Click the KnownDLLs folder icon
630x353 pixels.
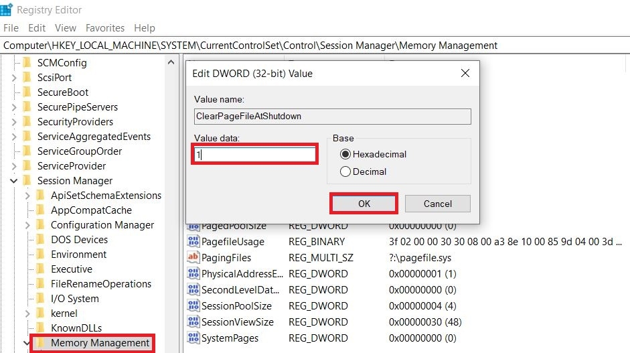click(x=40, y=328)
